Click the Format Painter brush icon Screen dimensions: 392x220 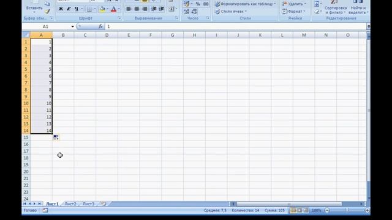point(47,11)
